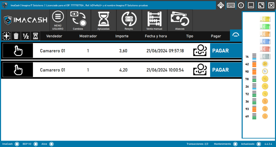This screenshot has height=147, width=276.
Task: Click the Fecha y hora column header
Action: pyautogui.click(x=156, y=36)
